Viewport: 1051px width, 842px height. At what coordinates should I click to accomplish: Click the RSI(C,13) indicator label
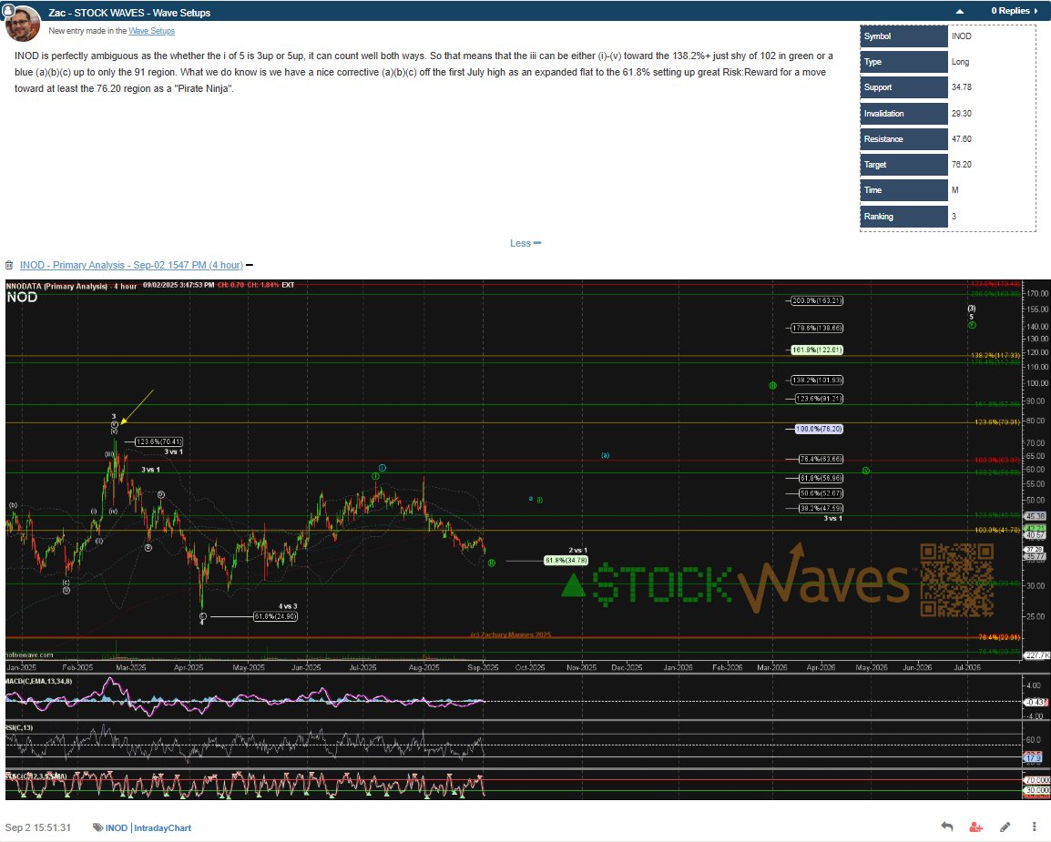[x=19, y=727]
